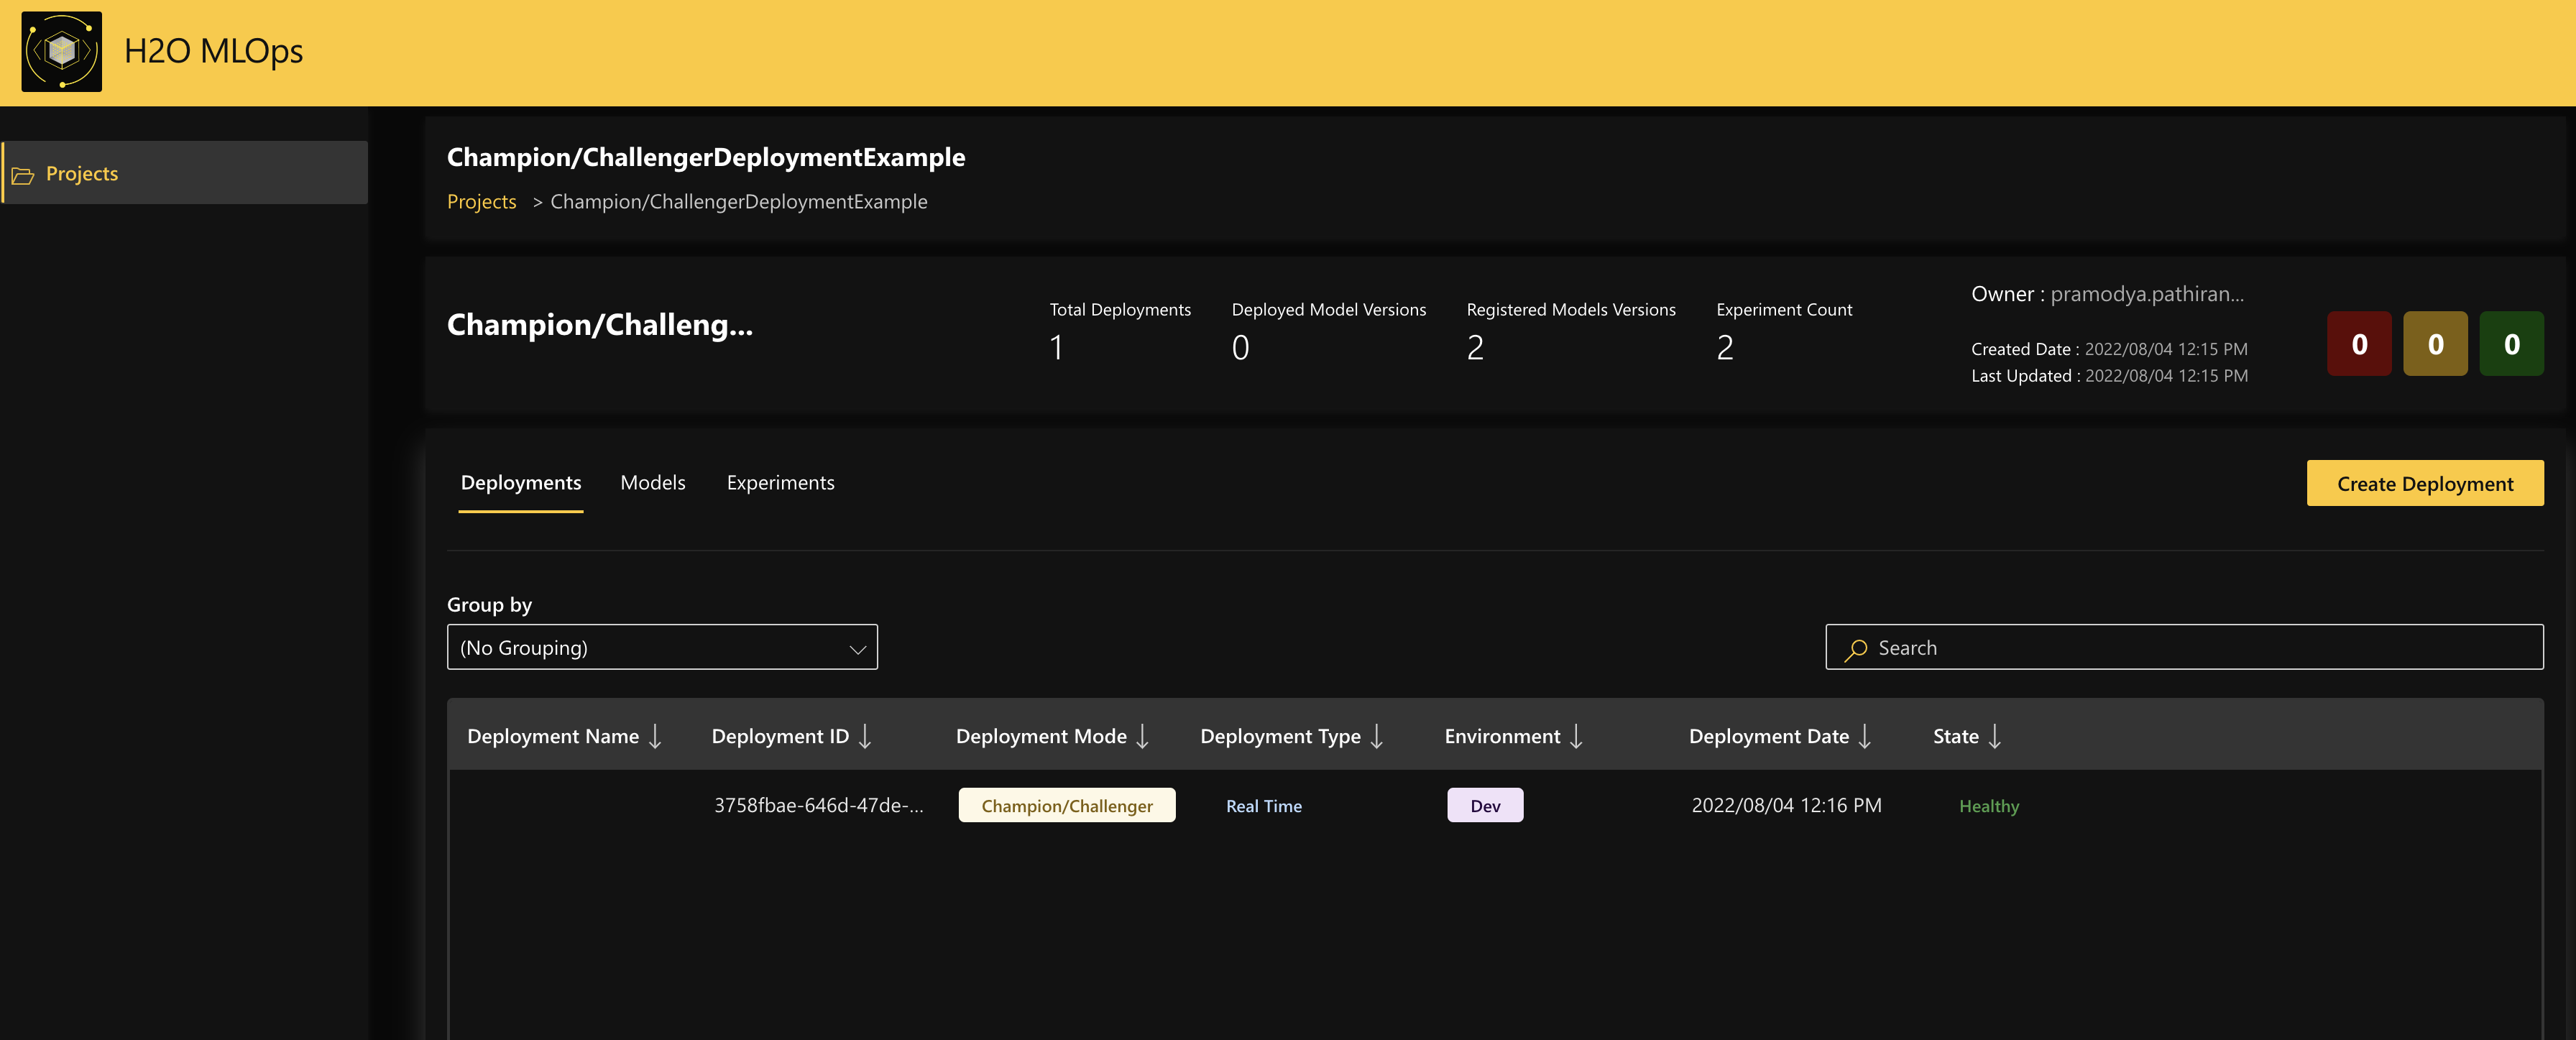This screenshot has width=2576, height=1040.
Task: Click deployment ID 3758fbae-646d-47de-...
Action: pyautogui.click(x=818, y=806)
